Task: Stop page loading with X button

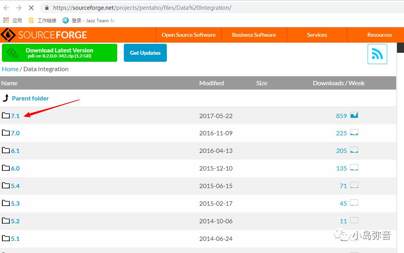Action: pyautogui.click(x=31, y=8)
